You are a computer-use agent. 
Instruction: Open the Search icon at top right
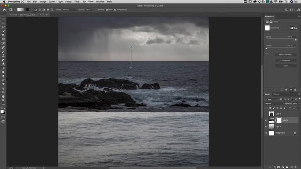tap(286, 10)
